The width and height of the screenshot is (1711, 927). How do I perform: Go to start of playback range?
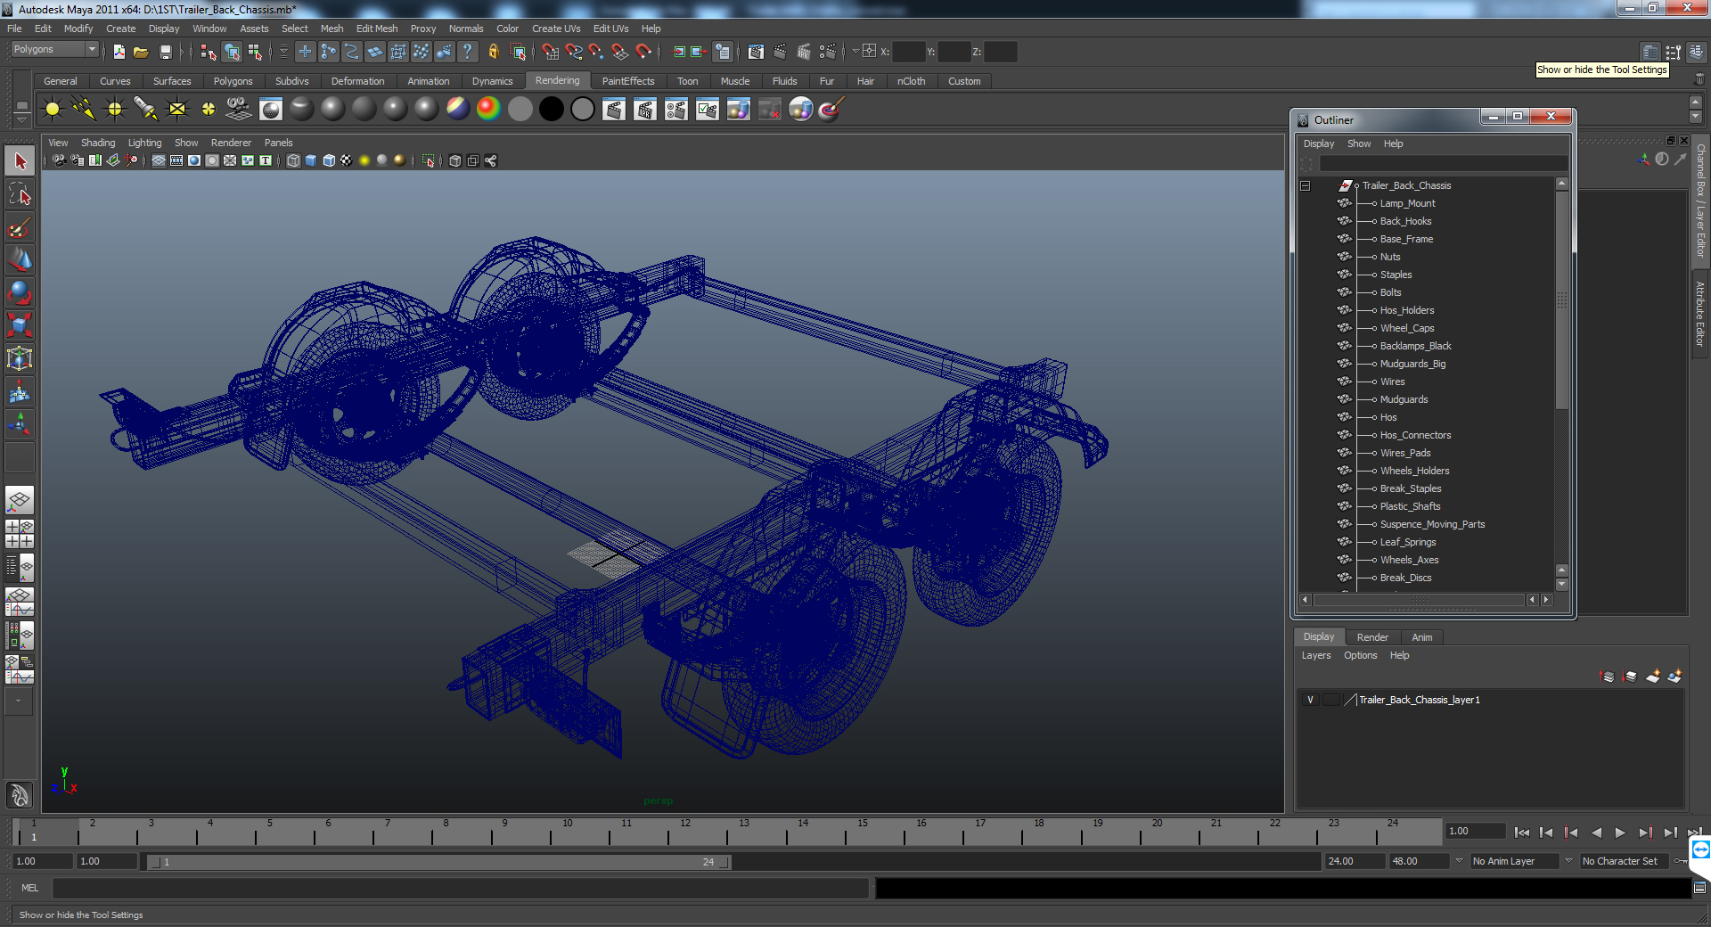tap(1522, 833)
